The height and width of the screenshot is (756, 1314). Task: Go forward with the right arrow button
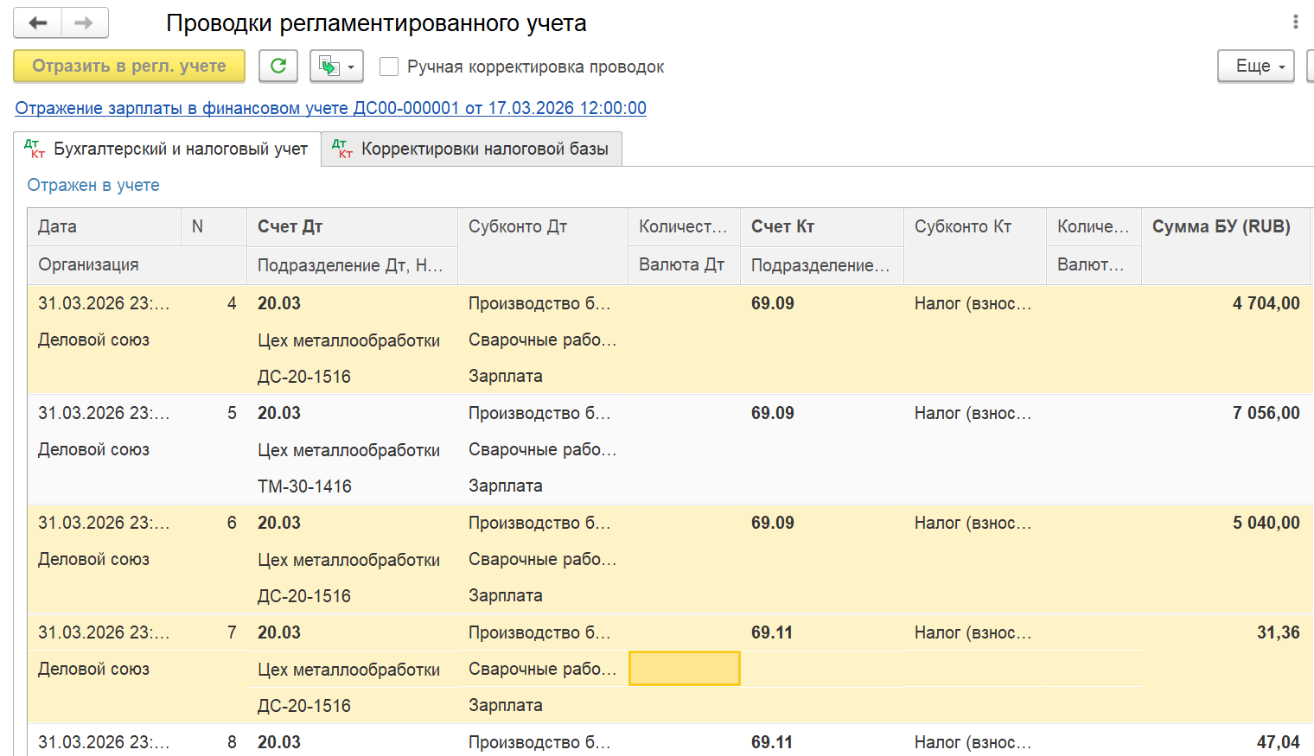[x=85, y=23]
